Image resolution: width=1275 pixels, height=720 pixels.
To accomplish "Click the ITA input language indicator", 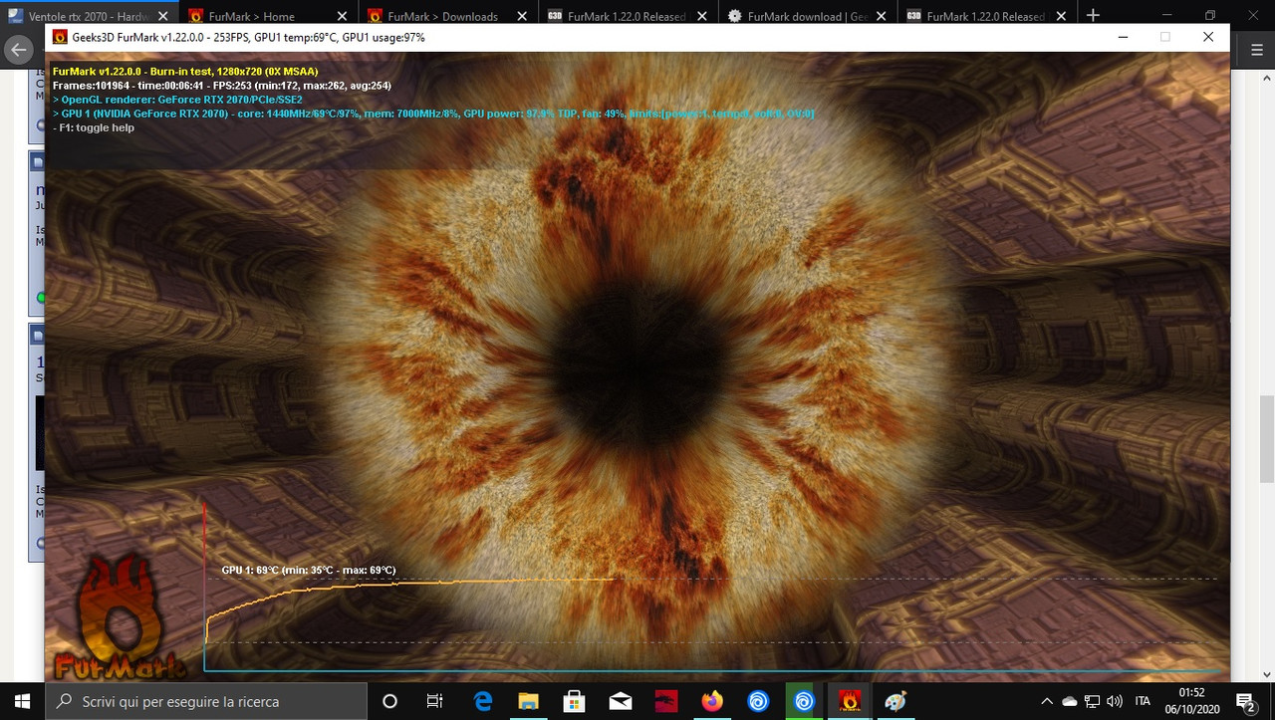I will tap(1143, 701).
